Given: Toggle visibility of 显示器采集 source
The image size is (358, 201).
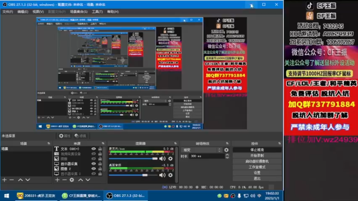Looking at the screenshot, I should point(94,163).
